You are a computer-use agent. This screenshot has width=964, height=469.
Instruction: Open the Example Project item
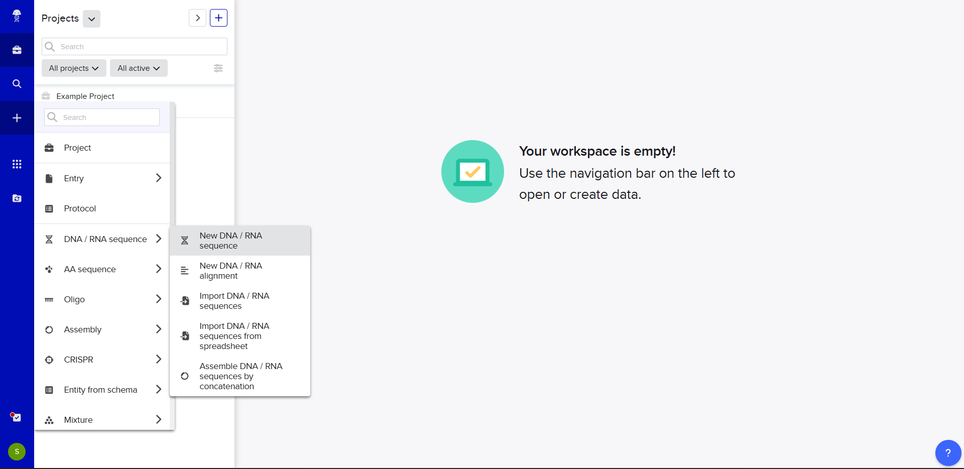(x=85, y=96)
